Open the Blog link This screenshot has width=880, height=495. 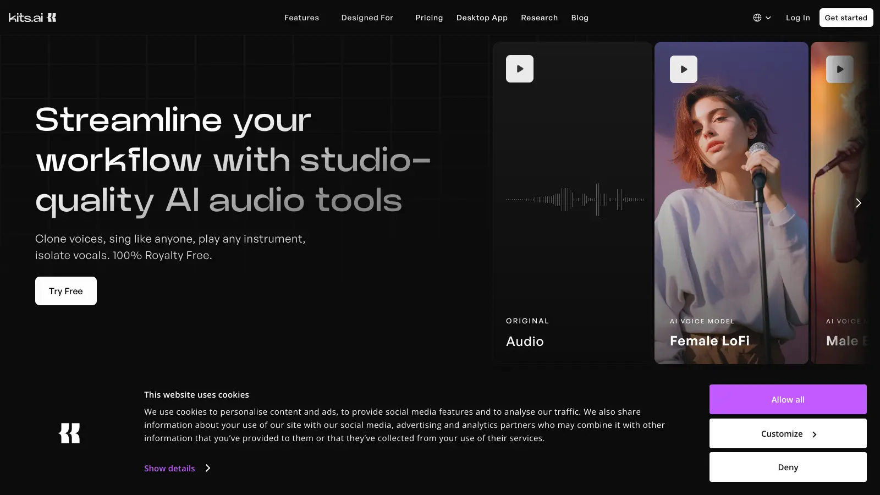tap(580, 18)
